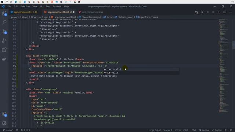Click 'projects' breadcrumb segment
Image resolution: width=235 pixels, height=132 pixels.
click(x=15, y=17)
